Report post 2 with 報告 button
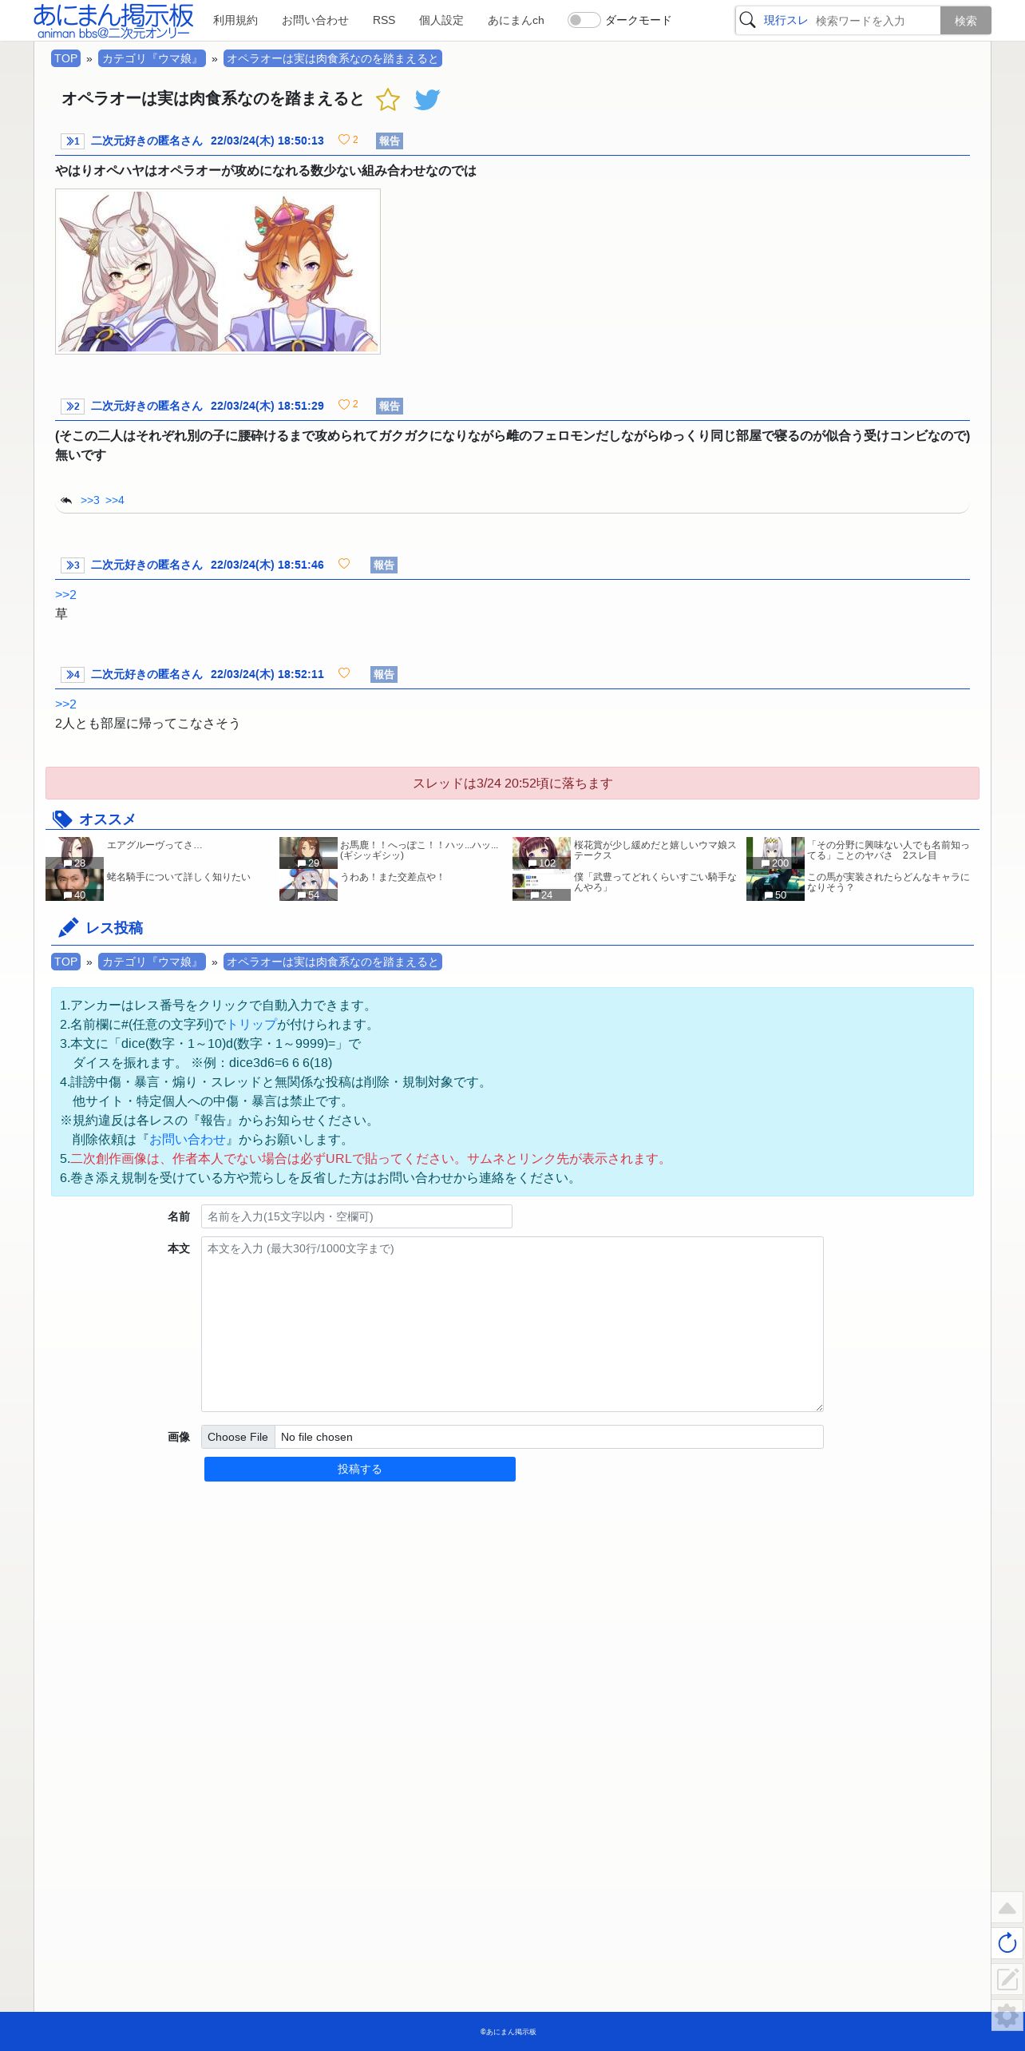This screenshot has height=2051, width=1025. pyautogui.click(x=390, y=407)
